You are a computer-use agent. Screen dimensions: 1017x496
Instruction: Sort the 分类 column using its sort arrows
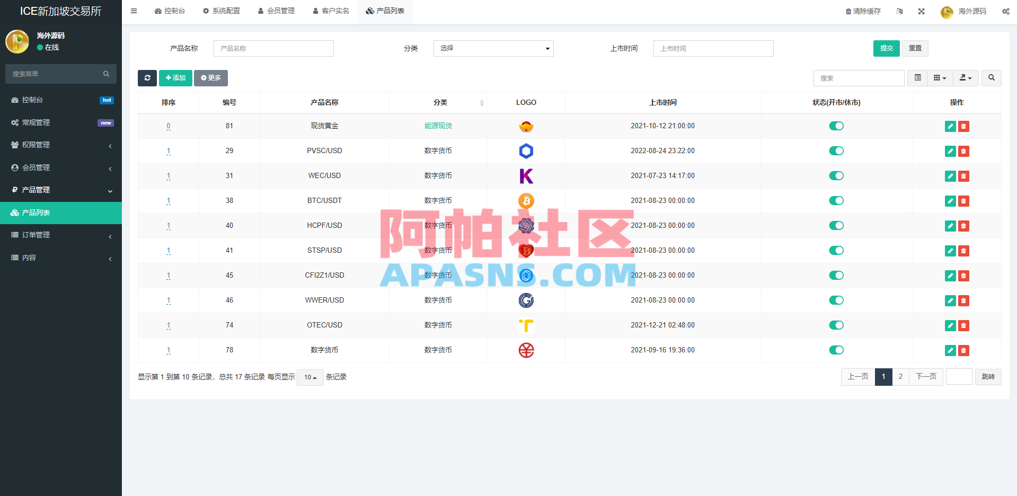481,102
